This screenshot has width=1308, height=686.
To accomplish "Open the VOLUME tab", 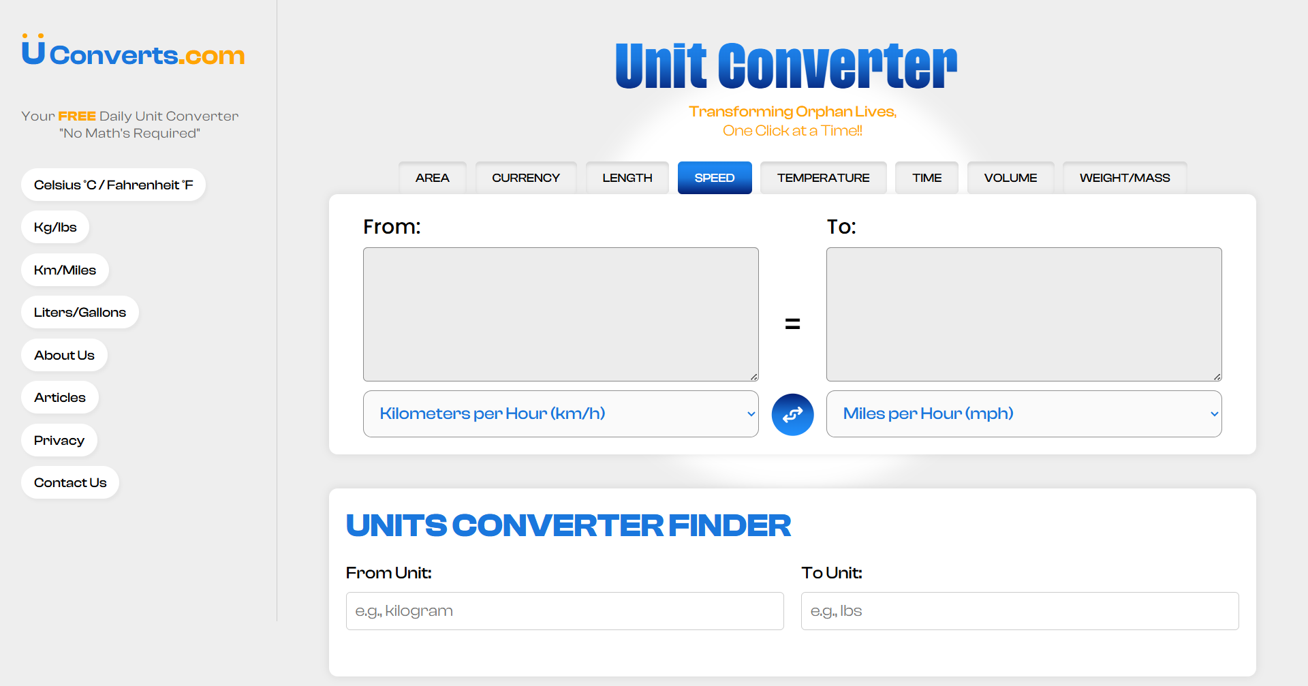I will (1010, 178).
